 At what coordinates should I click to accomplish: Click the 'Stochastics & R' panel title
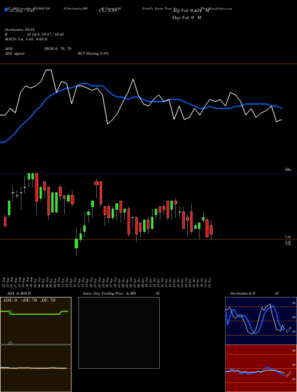coord(243,293)
